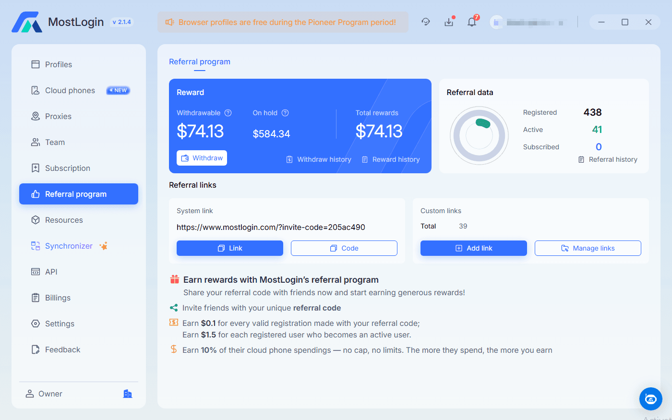Open Resources from the sidebar
This screenshot has height=420, width=672.
(79, 220)
